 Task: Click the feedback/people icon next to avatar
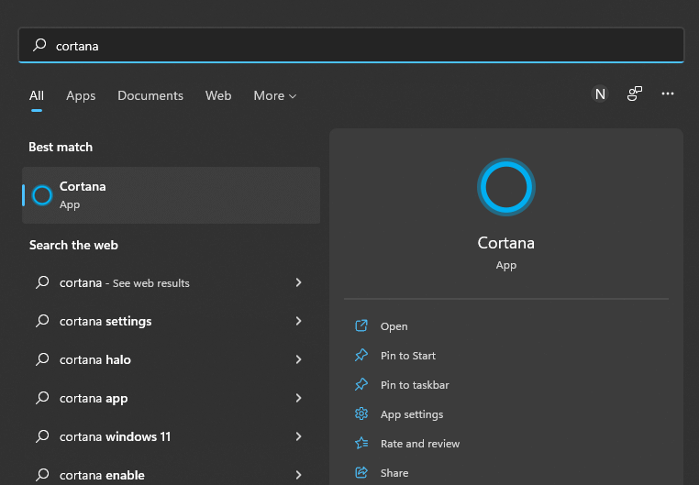coord(635,94)
